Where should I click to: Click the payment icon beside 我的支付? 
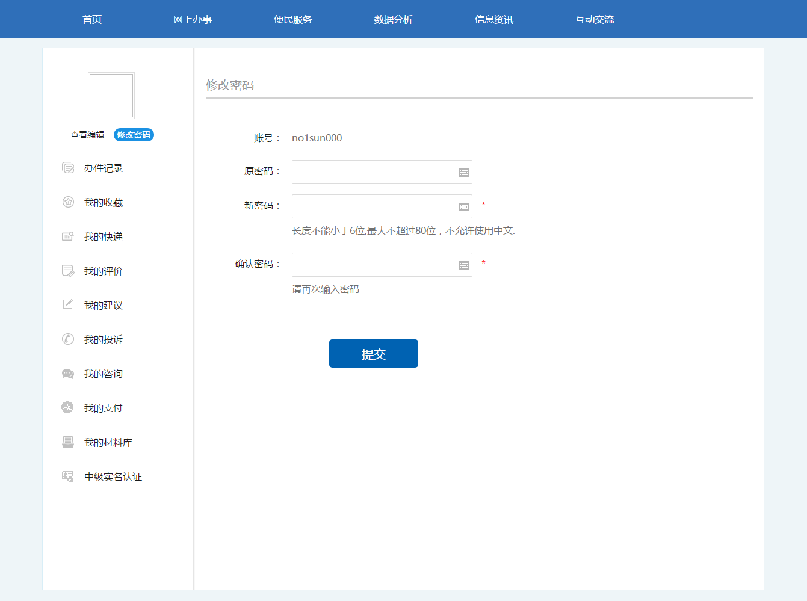click(67, 408)
